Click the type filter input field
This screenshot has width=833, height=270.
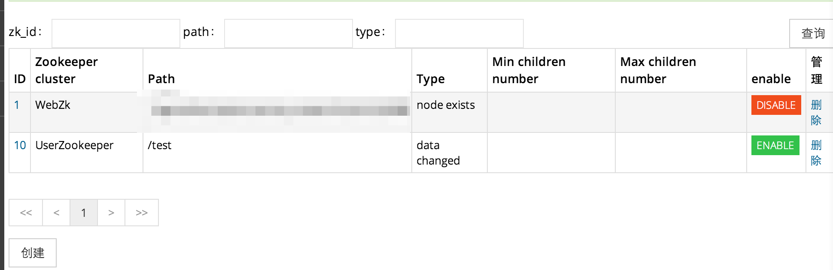[459, 33]
